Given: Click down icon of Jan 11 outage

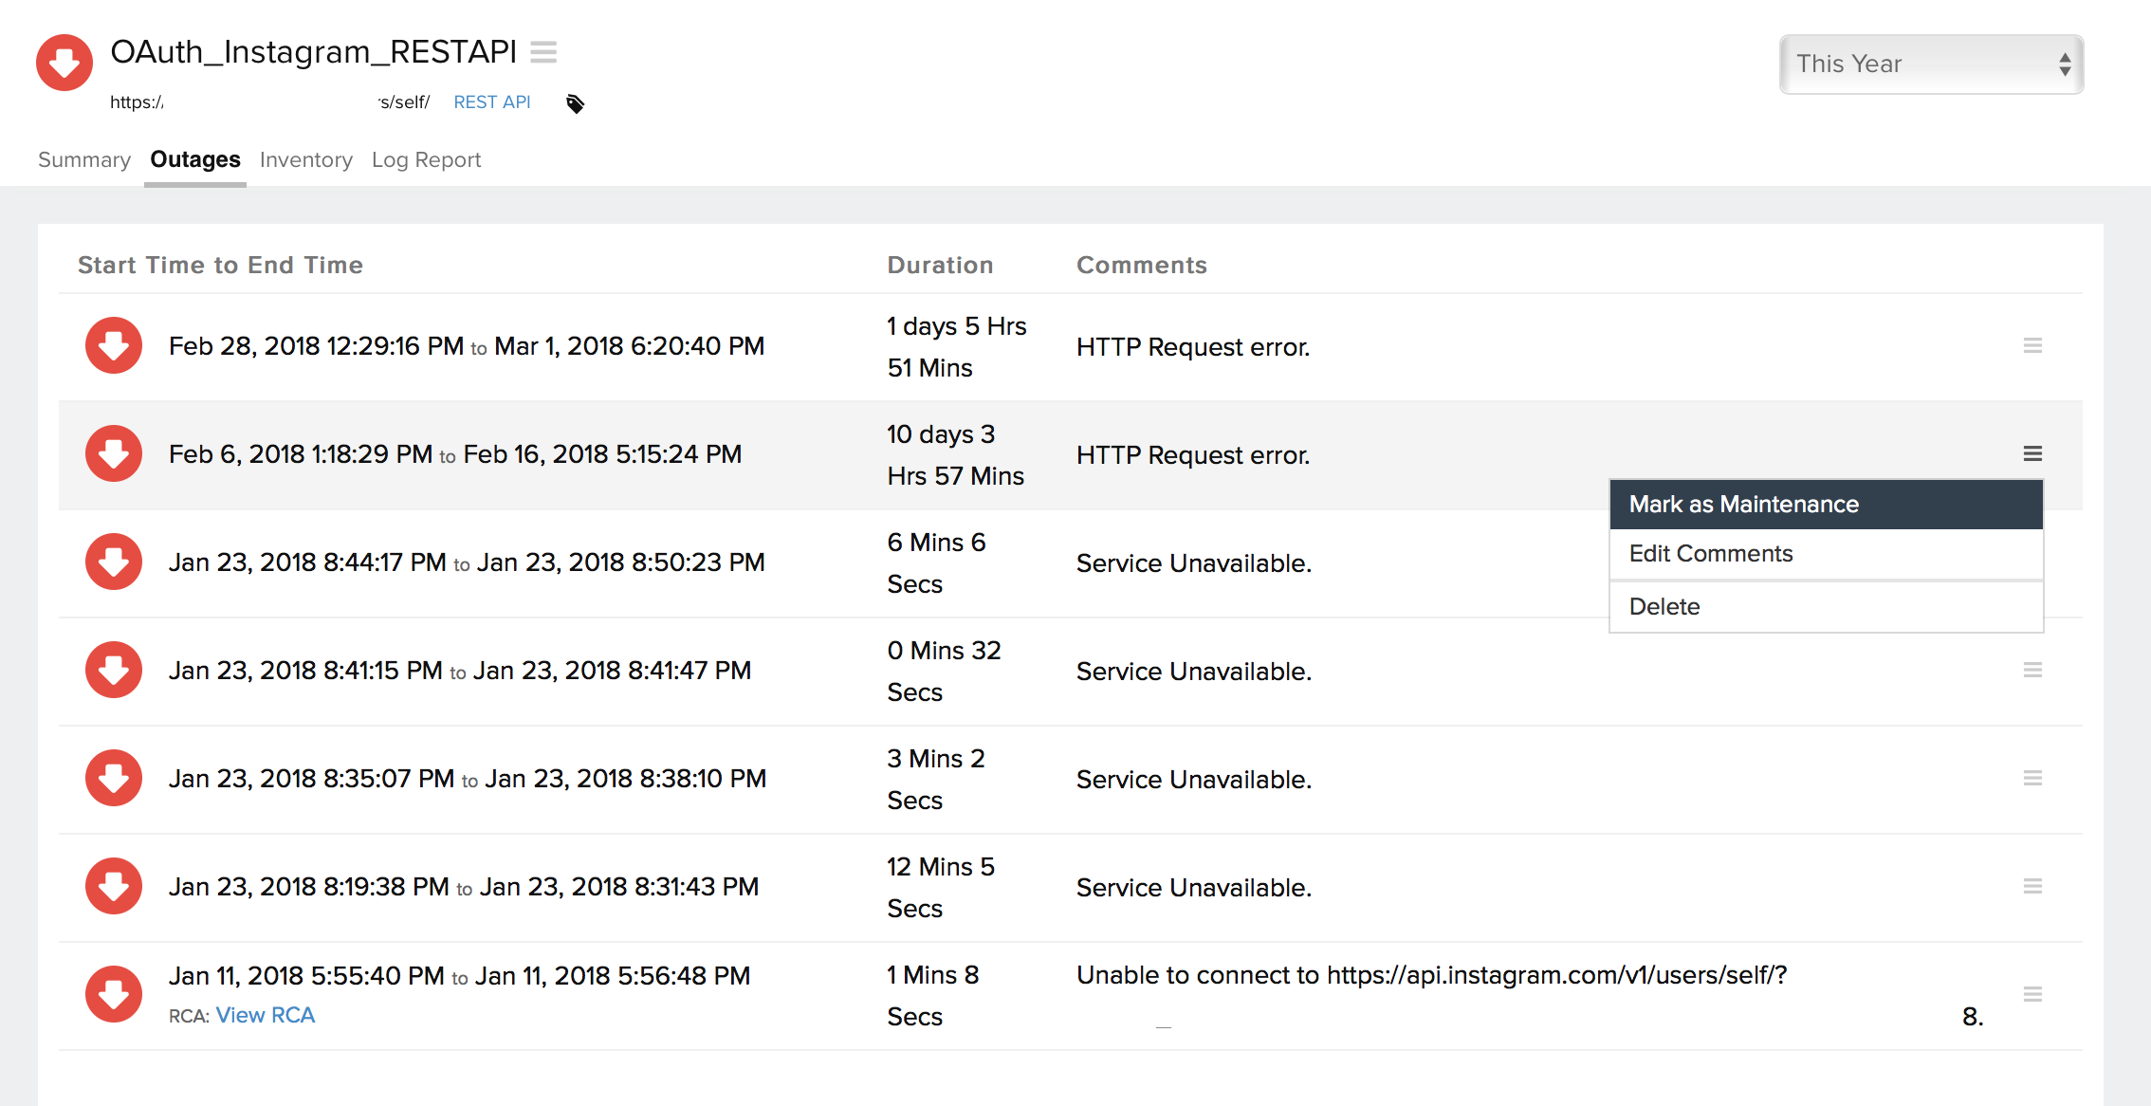Looking at the screenshot, I should (x=114, y=994).
